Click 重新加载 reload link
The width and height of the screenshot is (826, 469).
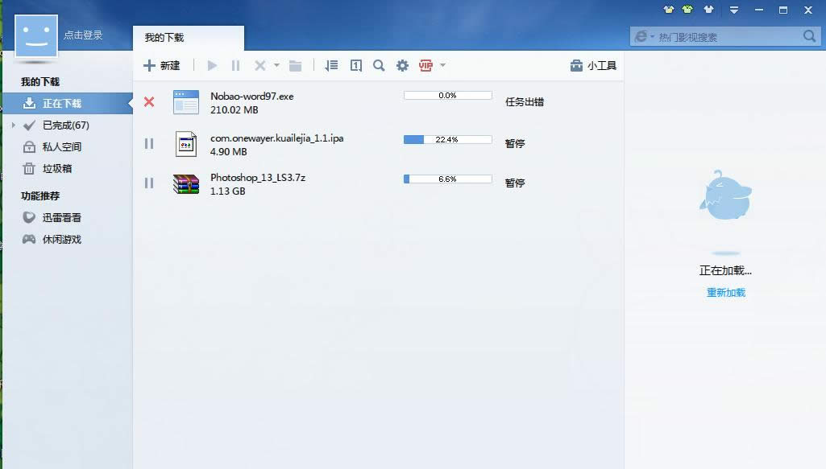point(726,293)
